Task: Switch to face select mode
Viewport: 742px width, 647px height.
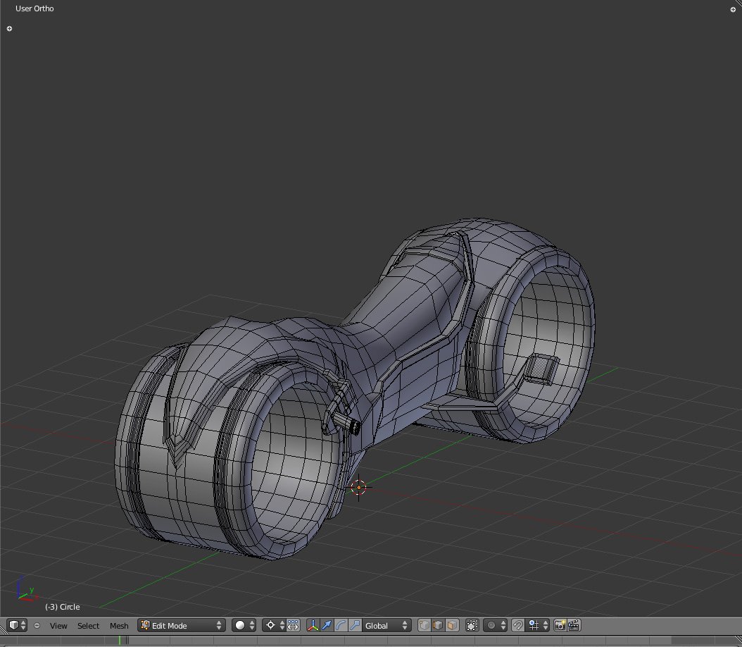Action: [452, 625]
